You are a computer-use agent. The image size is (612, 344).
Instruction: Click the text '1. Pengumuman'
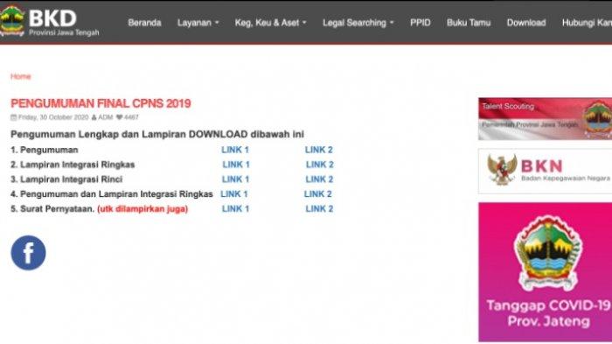click(45, 150)
